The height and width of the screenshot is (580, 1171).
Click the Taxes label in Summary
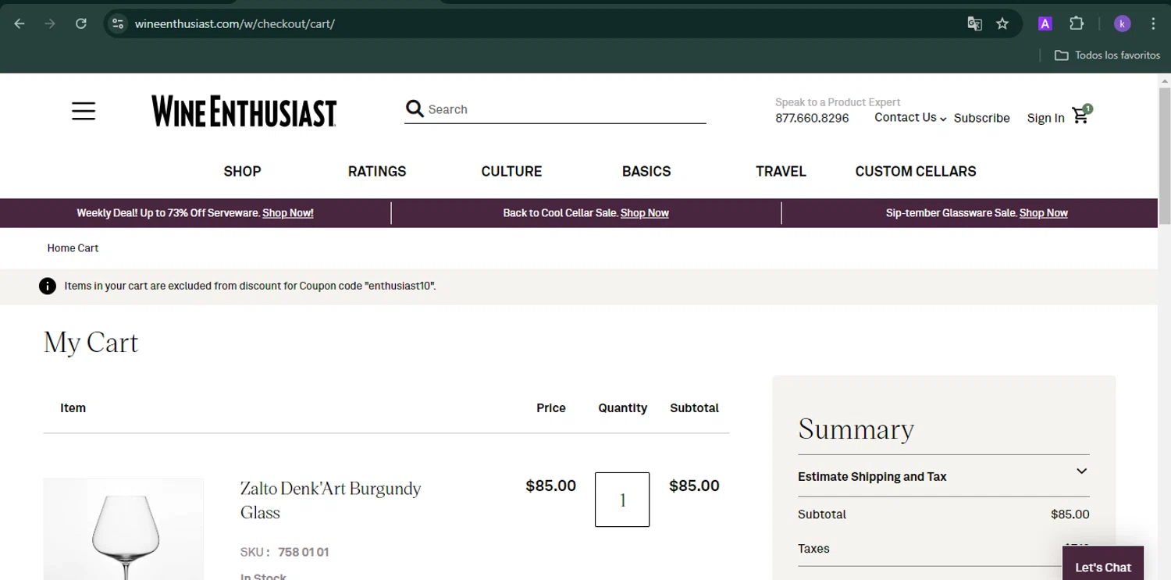tap(813, 549)
